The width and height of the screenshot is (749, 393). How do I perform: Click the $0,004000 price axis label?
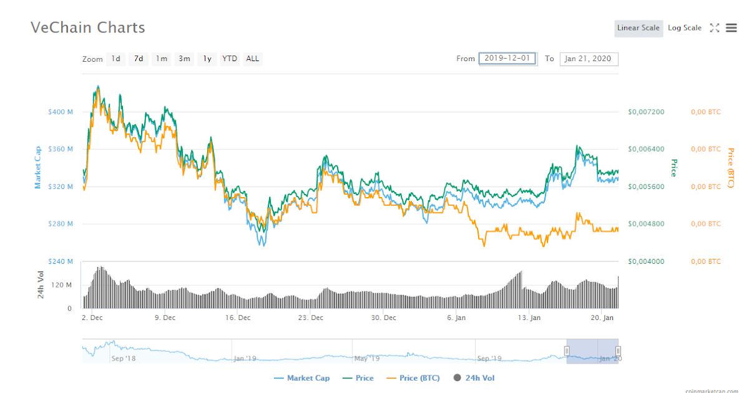(646, 261)
